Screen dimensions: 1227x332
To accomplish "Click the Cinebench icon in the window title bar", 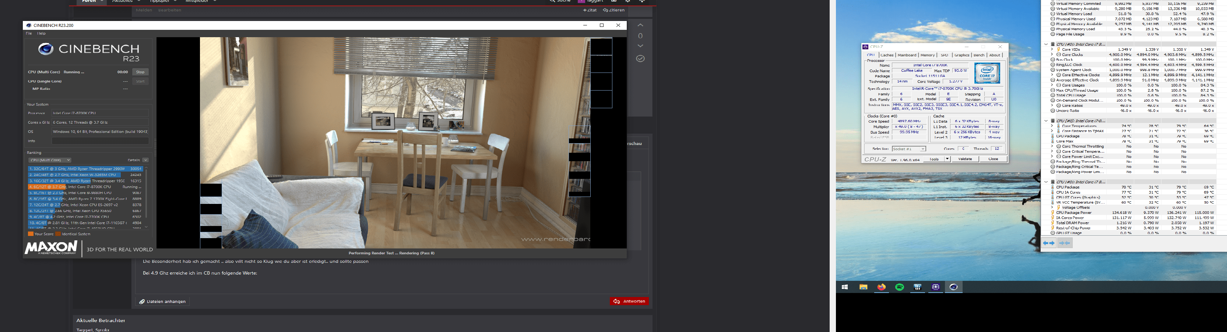I will [29, 25].
